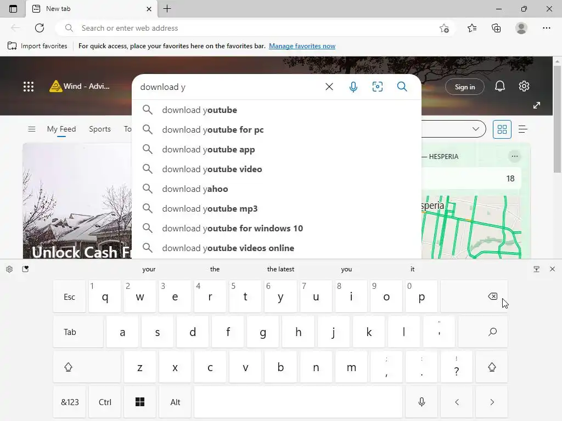Expand background with the diagonal arrows icon

[x=537, y=105]
